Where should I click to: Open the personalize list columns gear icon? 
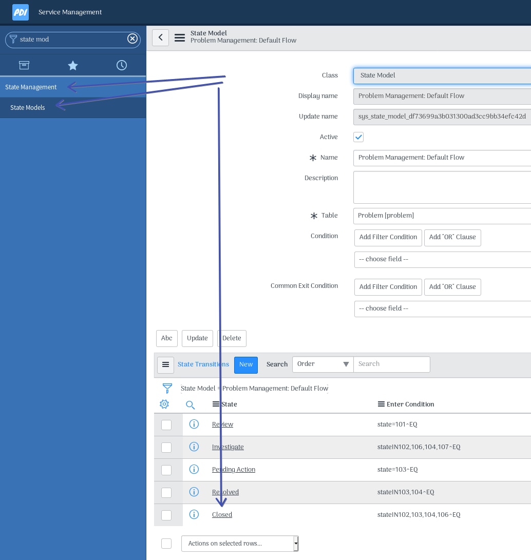click(x=164, y=404)
